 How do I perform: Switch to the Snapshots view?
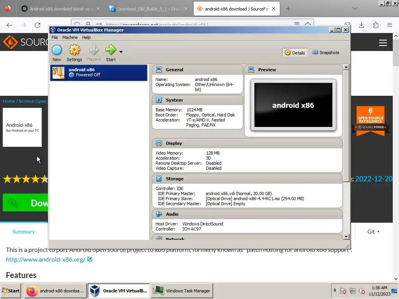(326, 53)
